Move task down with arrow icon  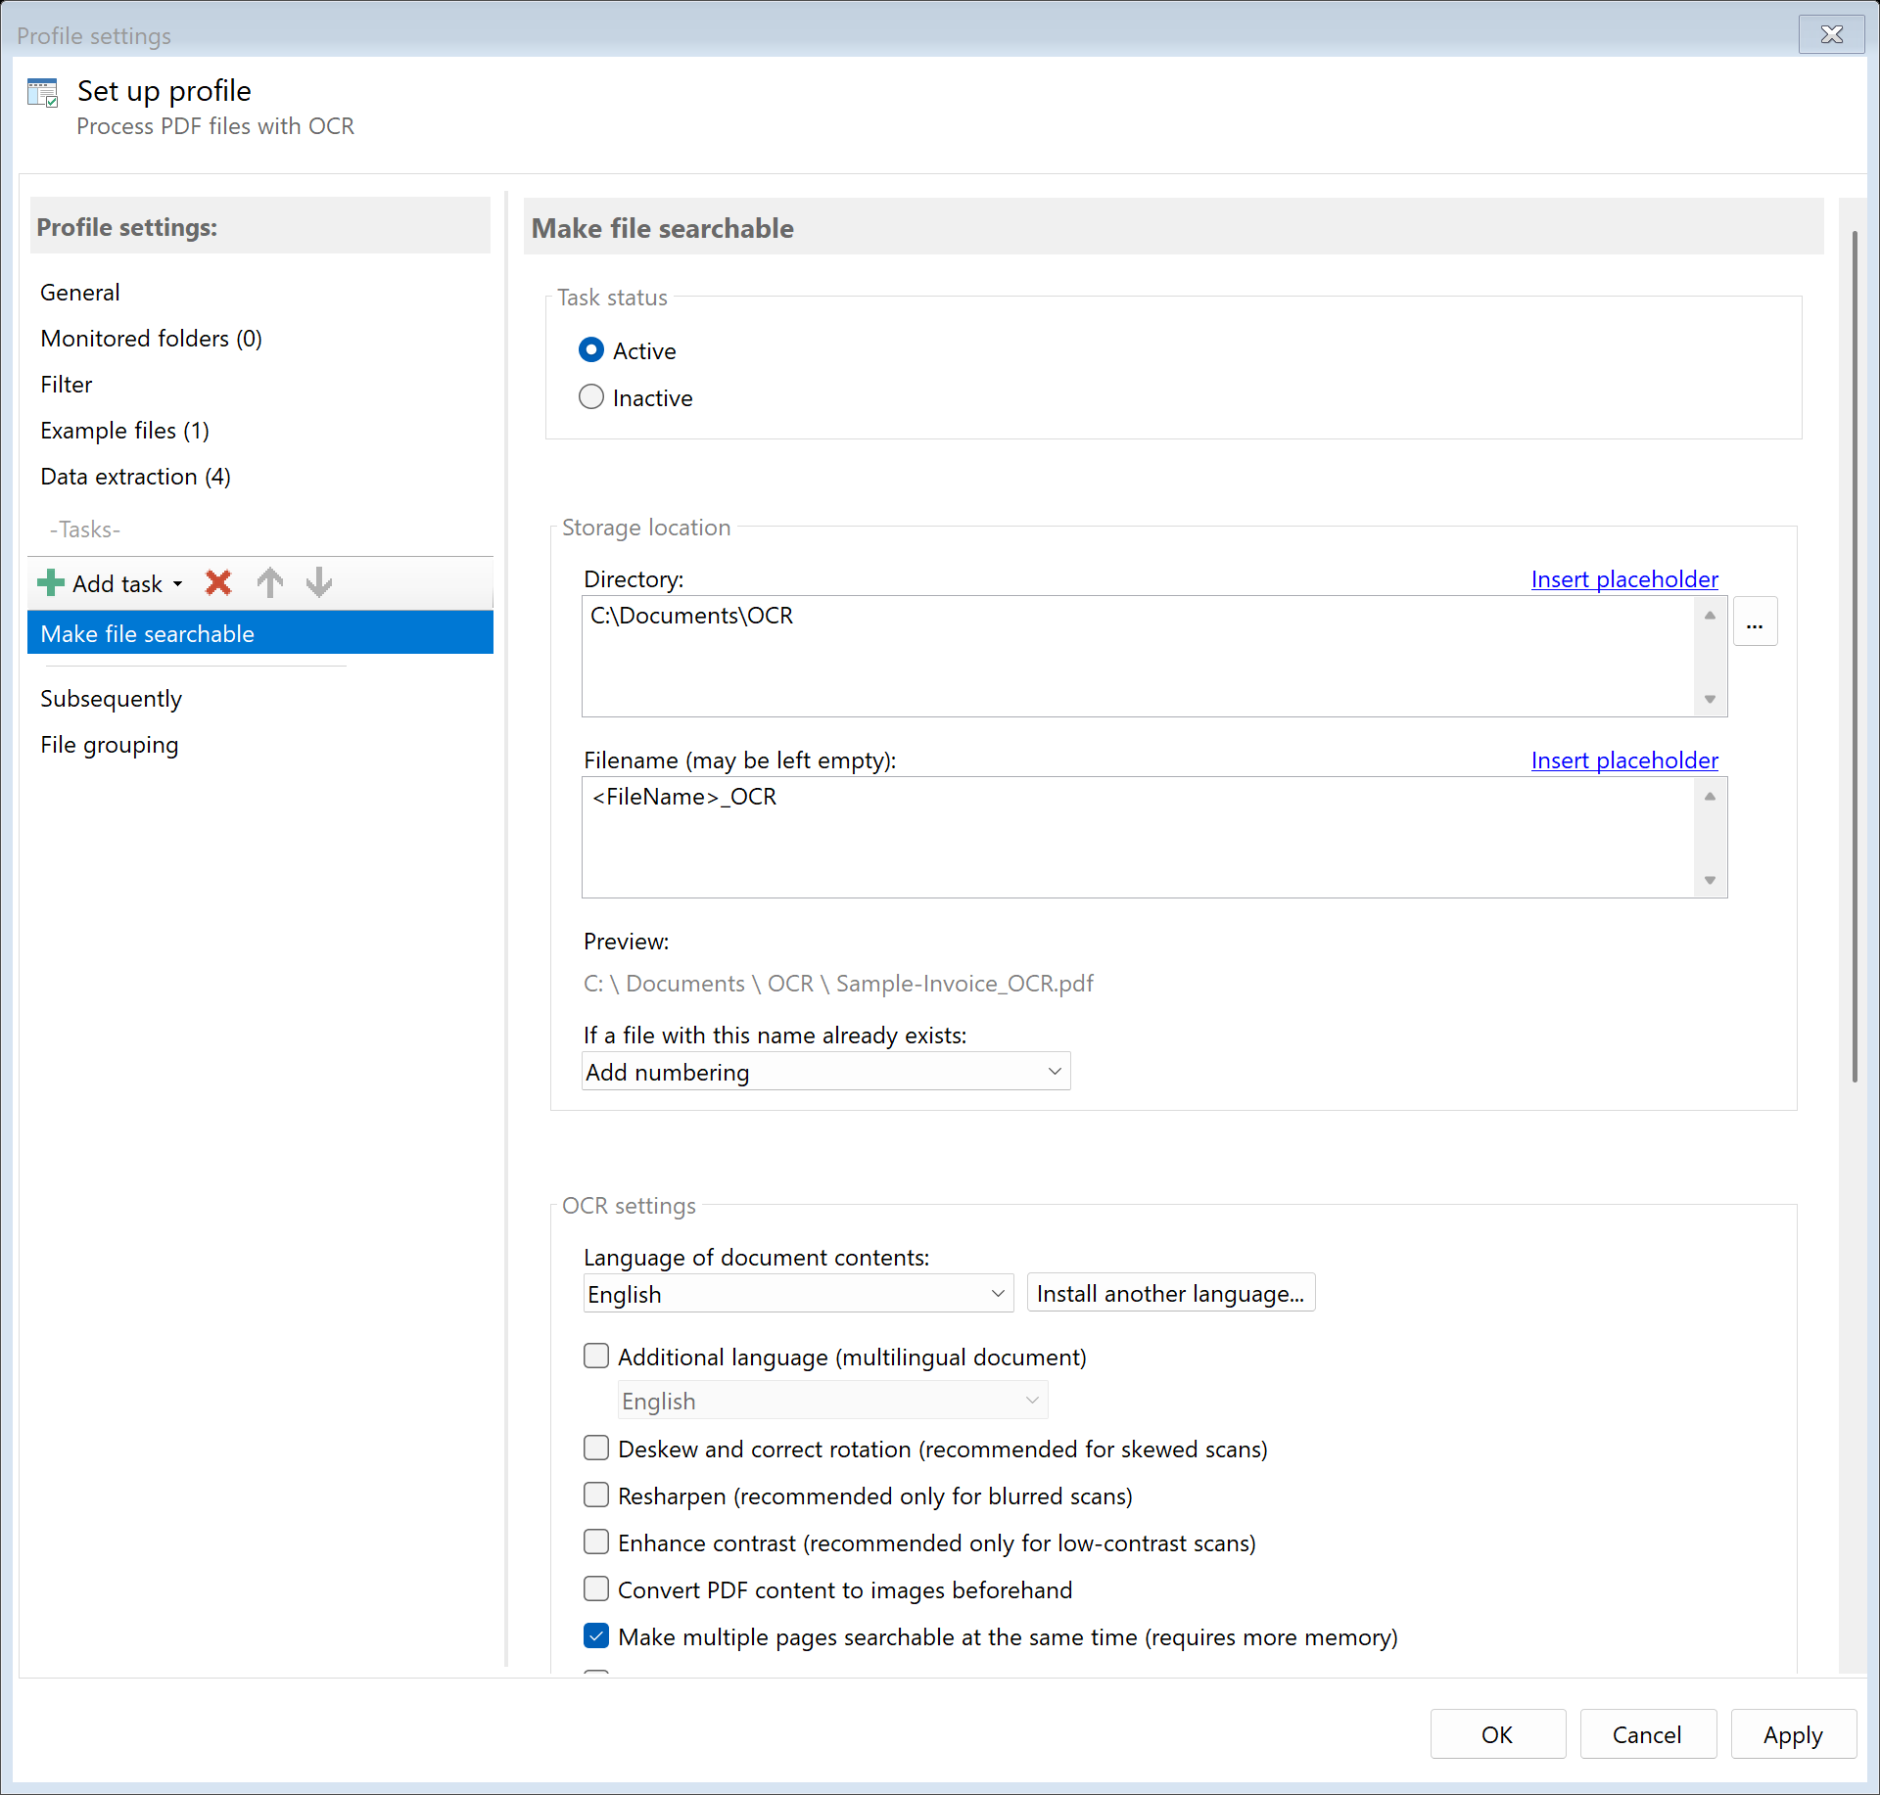tap(319, 583)
